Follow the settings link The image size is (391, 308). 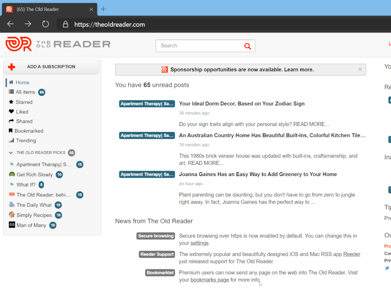coord(200,243)
